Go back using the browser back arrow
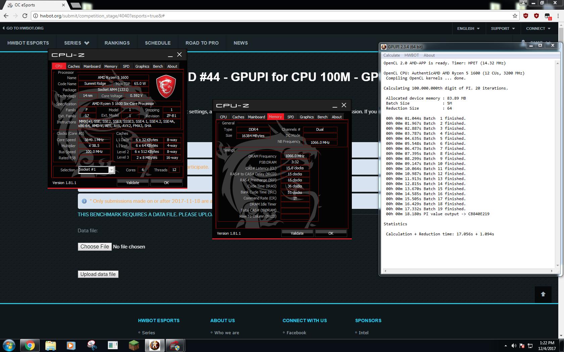 [x=6, y=16]
